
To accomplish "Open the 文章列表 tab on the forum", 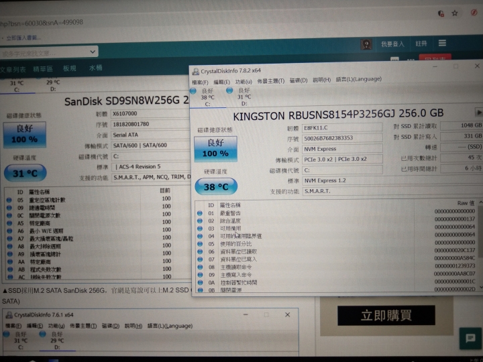I will (13, 70).
